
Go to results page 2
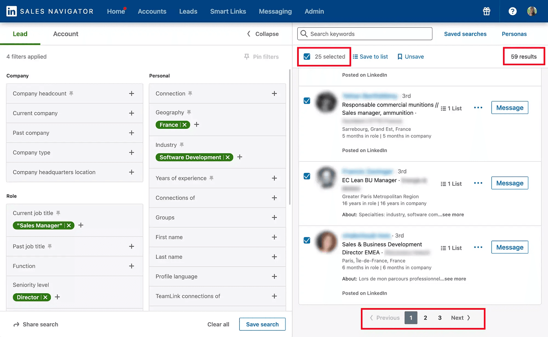[x=425, y=318]
